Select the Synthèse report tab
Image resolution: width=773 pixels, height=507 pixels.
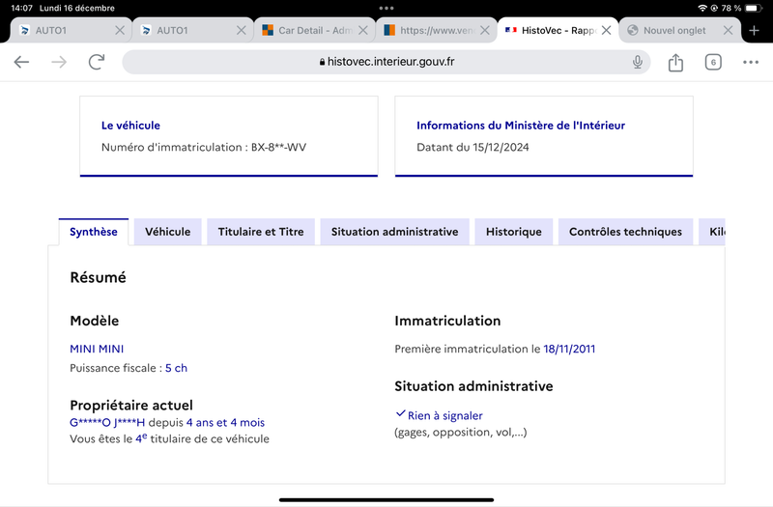[93, 232]
